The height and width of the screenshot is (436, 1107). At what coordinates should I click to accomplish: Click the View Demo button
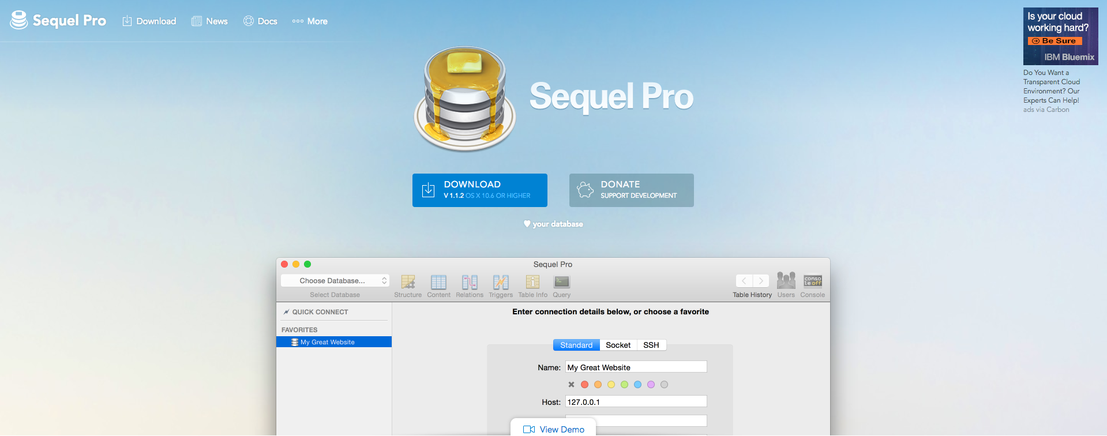(x=553, y=427)
